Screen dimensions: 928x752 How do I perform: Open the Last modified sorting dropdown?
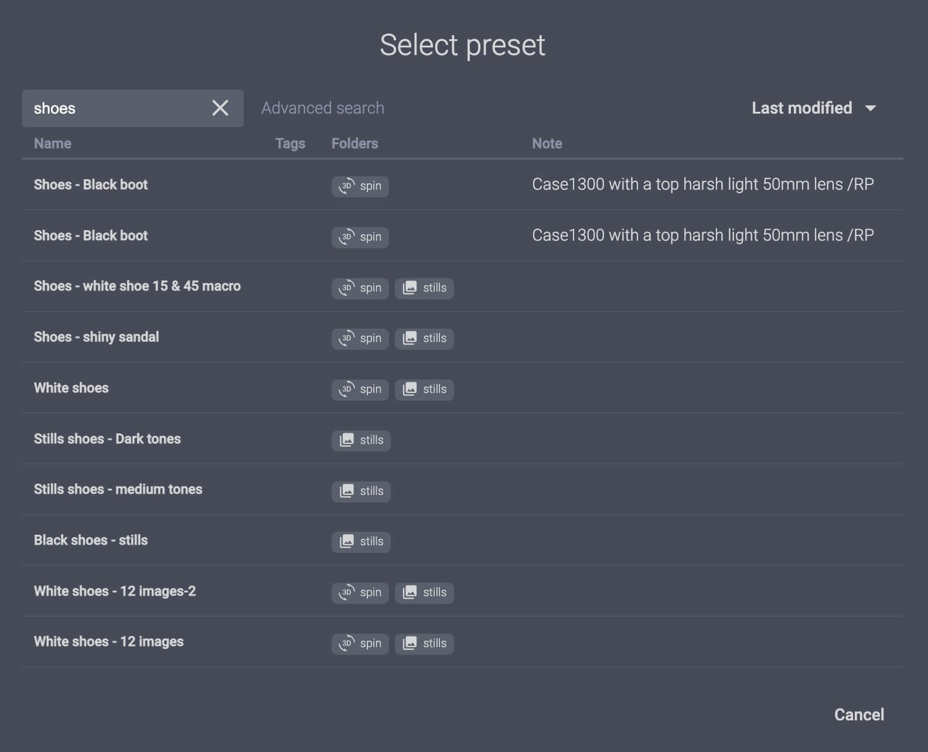coord(801,108)
